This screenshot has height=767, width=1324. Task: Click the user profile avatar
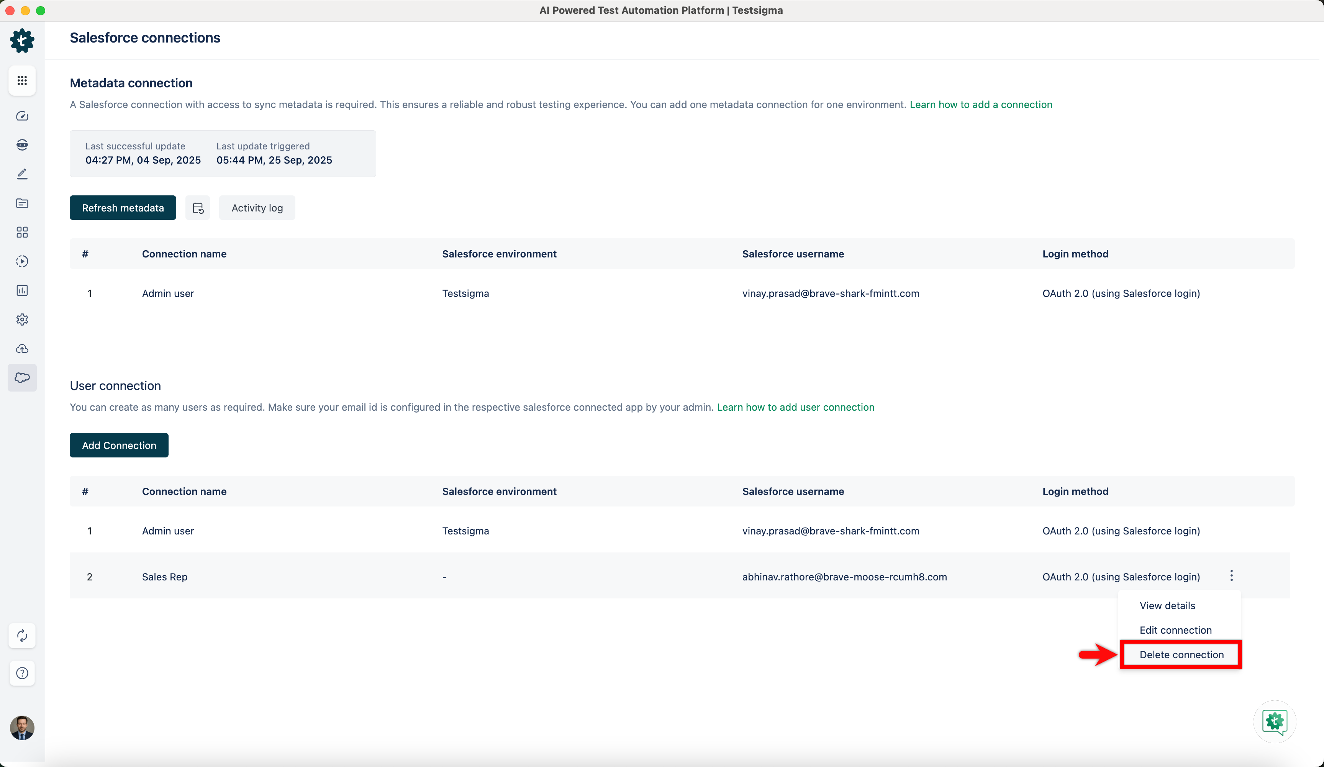pos(22,728)
